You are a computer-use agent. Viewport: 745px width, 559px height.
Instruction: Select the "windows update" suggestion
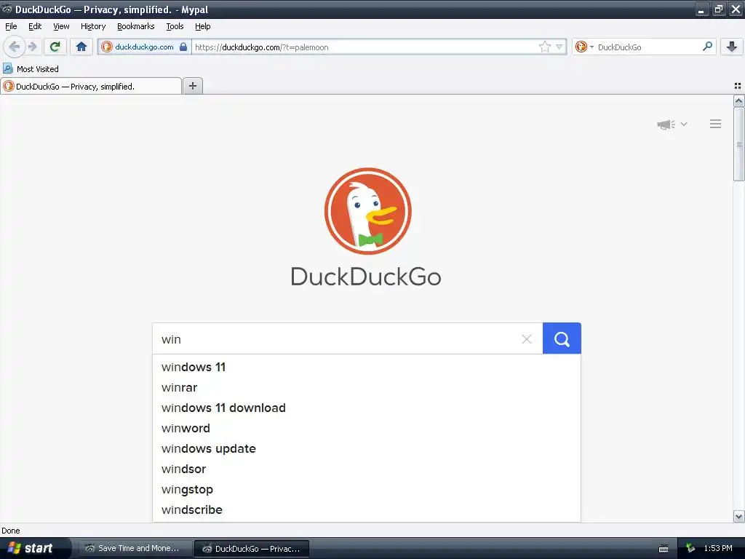tap(367, 448)
